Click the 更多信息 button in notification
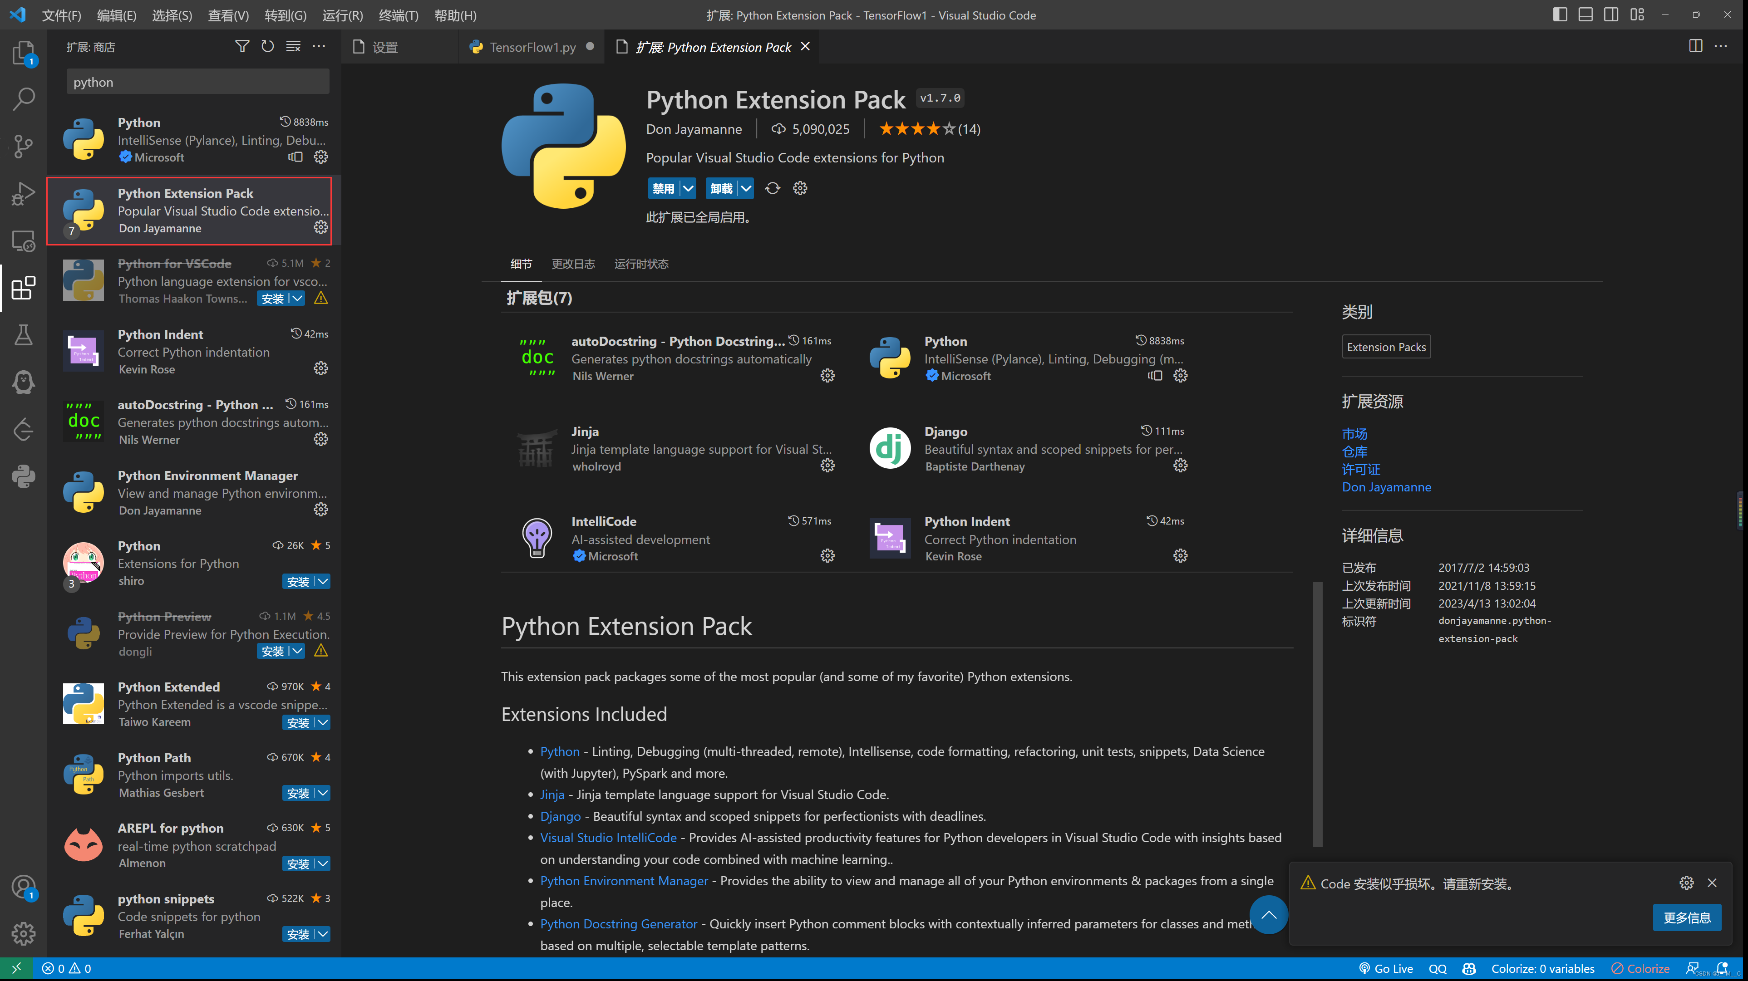 pyautogui.click(x=1686, y=918)
